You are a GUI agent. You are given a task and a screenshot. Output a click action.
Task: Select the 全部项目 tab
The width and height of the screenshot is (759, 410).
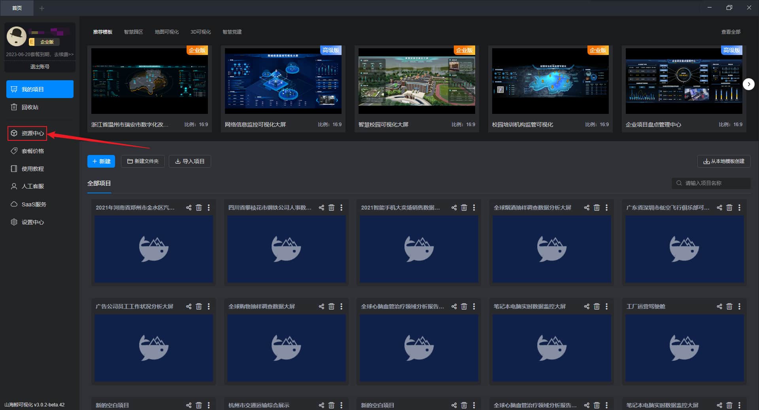point(99,183)
